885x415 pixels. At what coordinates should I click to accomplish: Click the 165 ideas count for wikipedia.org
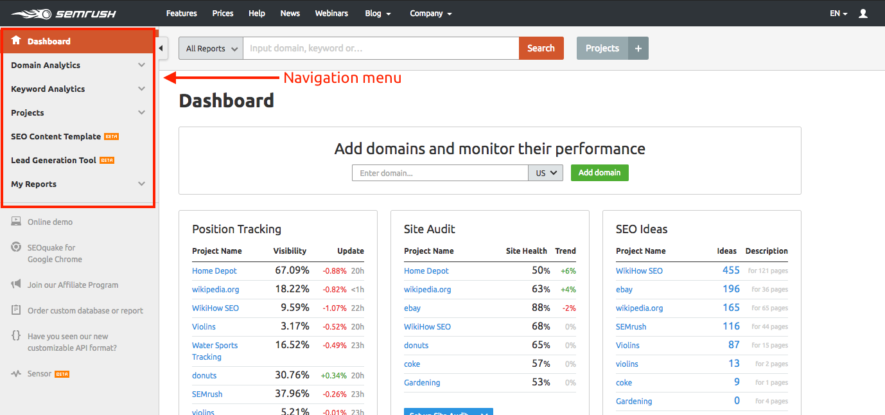[731, 308]
